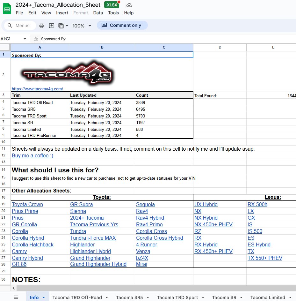This screenshot has width=296, height=301.
Task: Select cell with count 6495
Action: pos(164,109)
